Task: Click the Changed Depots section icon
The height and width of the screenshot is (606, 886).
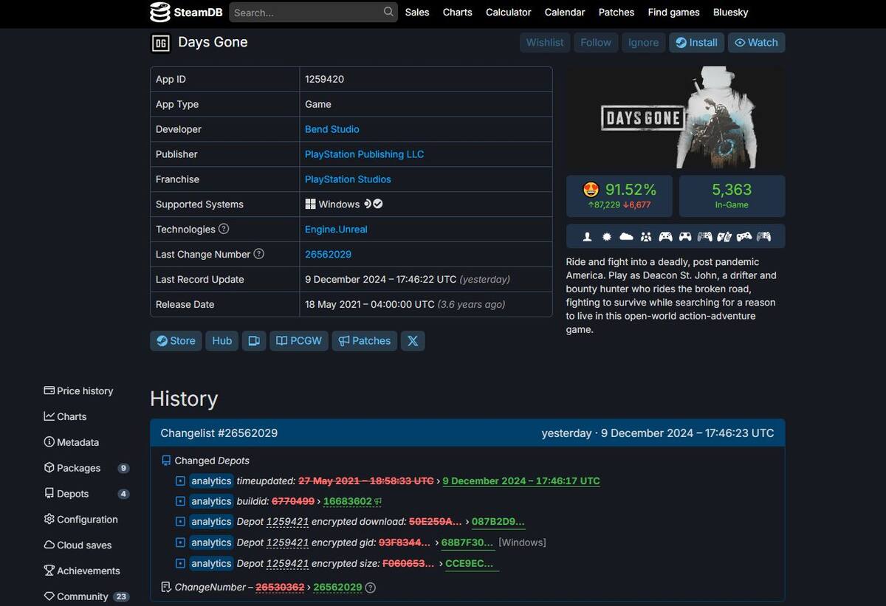Action: point(166,461)
